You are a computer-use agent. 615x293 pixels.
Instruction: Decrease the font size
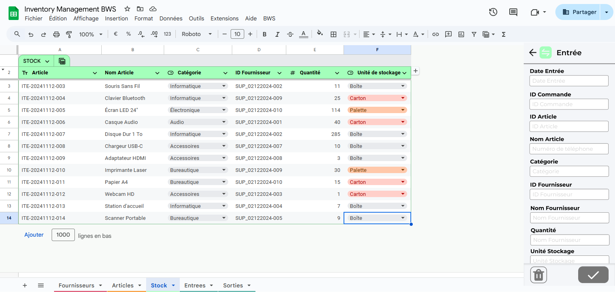(x=225, y=34)
